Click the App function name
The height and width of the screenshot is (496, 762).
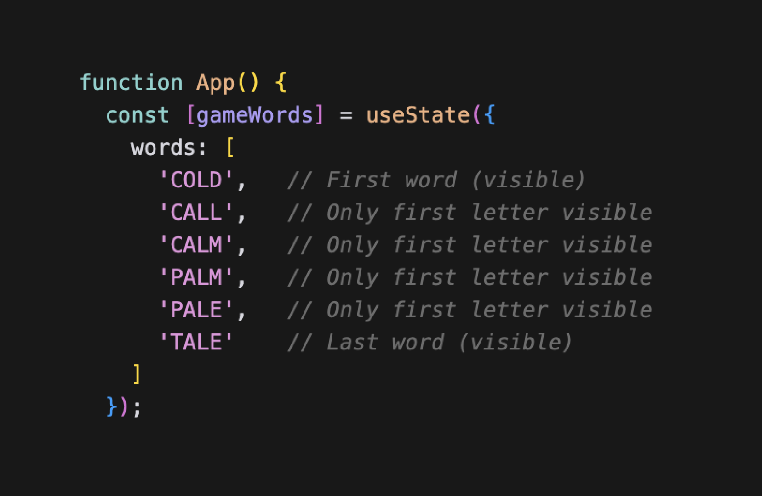click(215, 84)
